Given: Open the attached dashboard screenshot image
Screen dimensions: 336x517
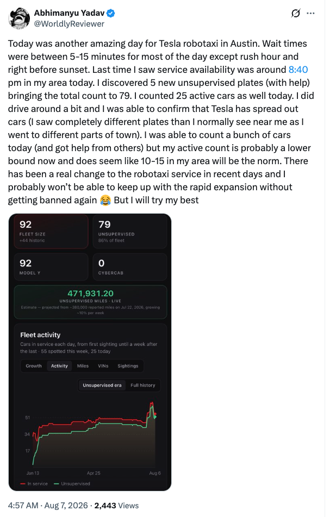Looking at the screenshot, I should [90, 352].
